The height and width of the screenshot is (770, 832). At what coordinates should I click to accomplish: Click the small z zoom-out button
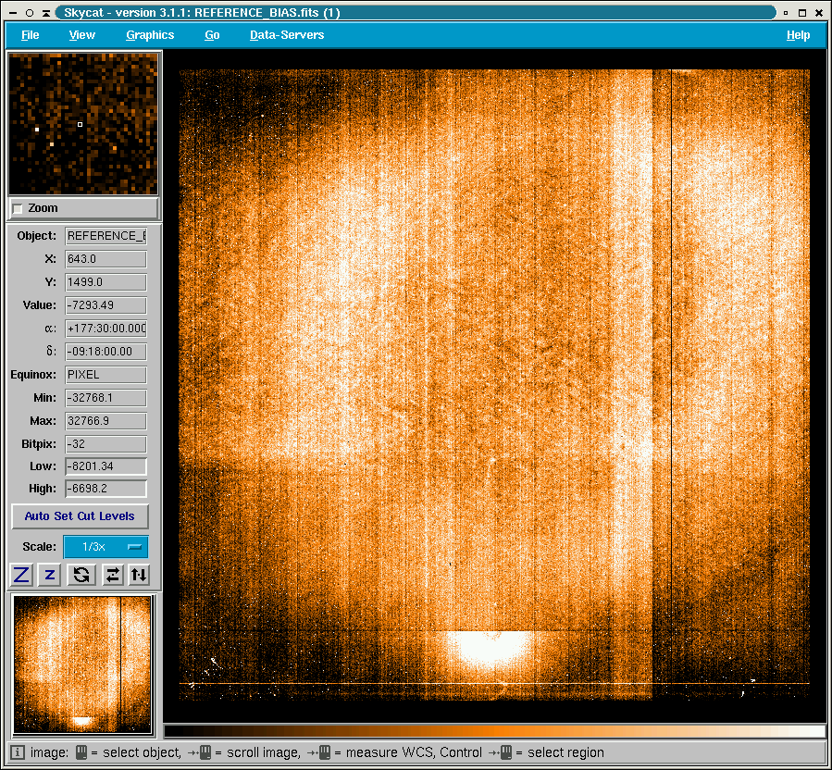coord(50,575)
